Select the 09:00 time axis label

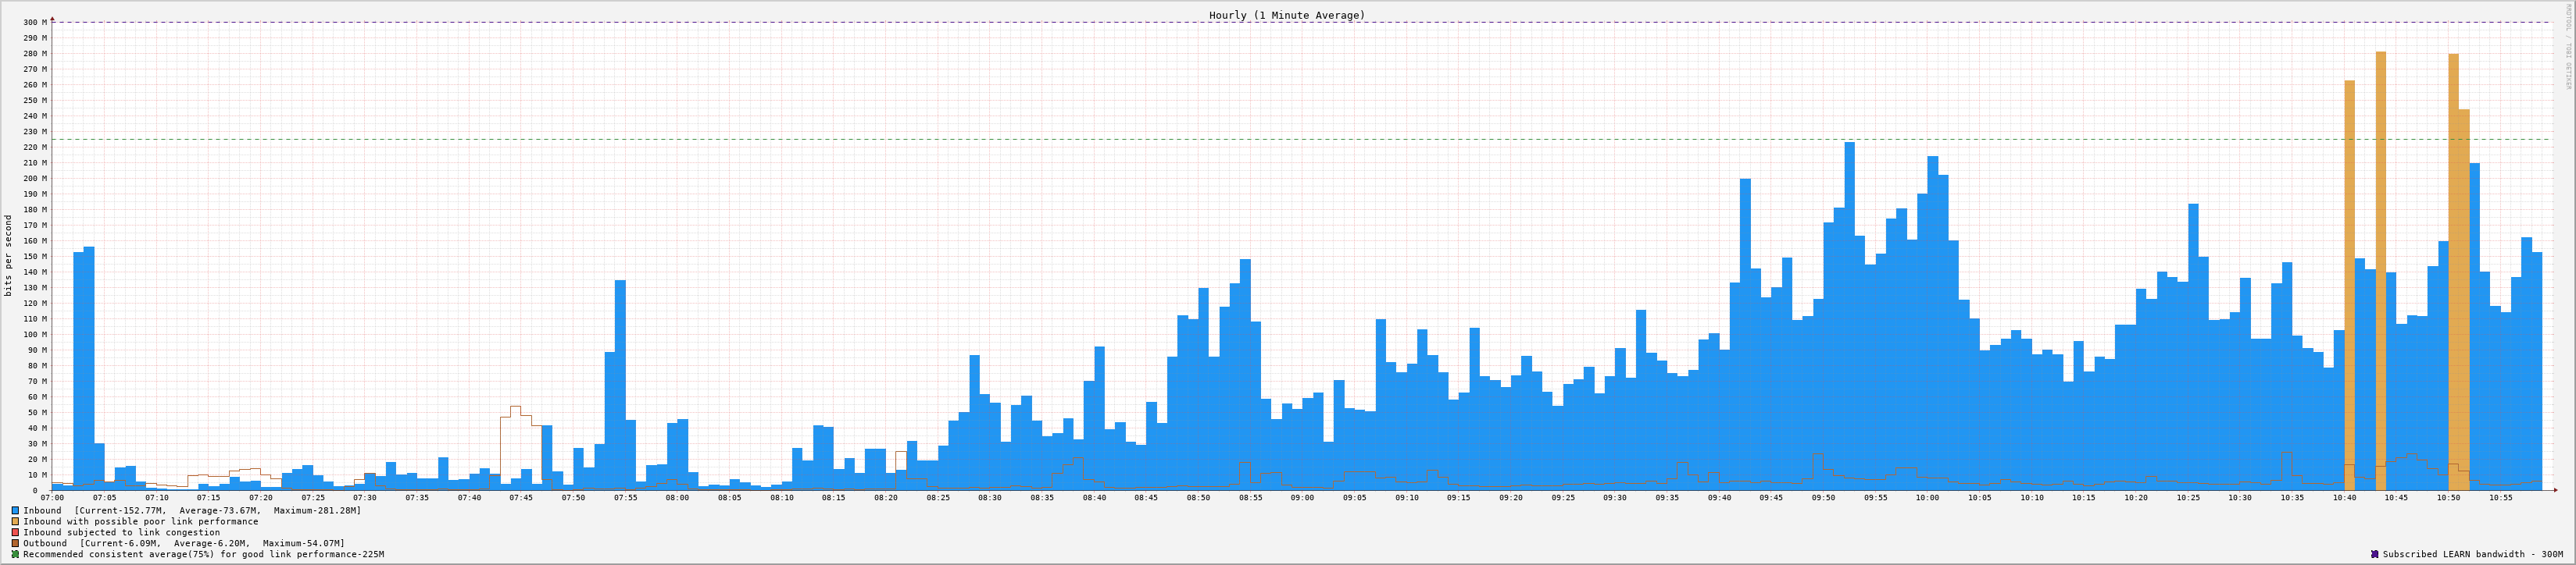click(1302, 497)
